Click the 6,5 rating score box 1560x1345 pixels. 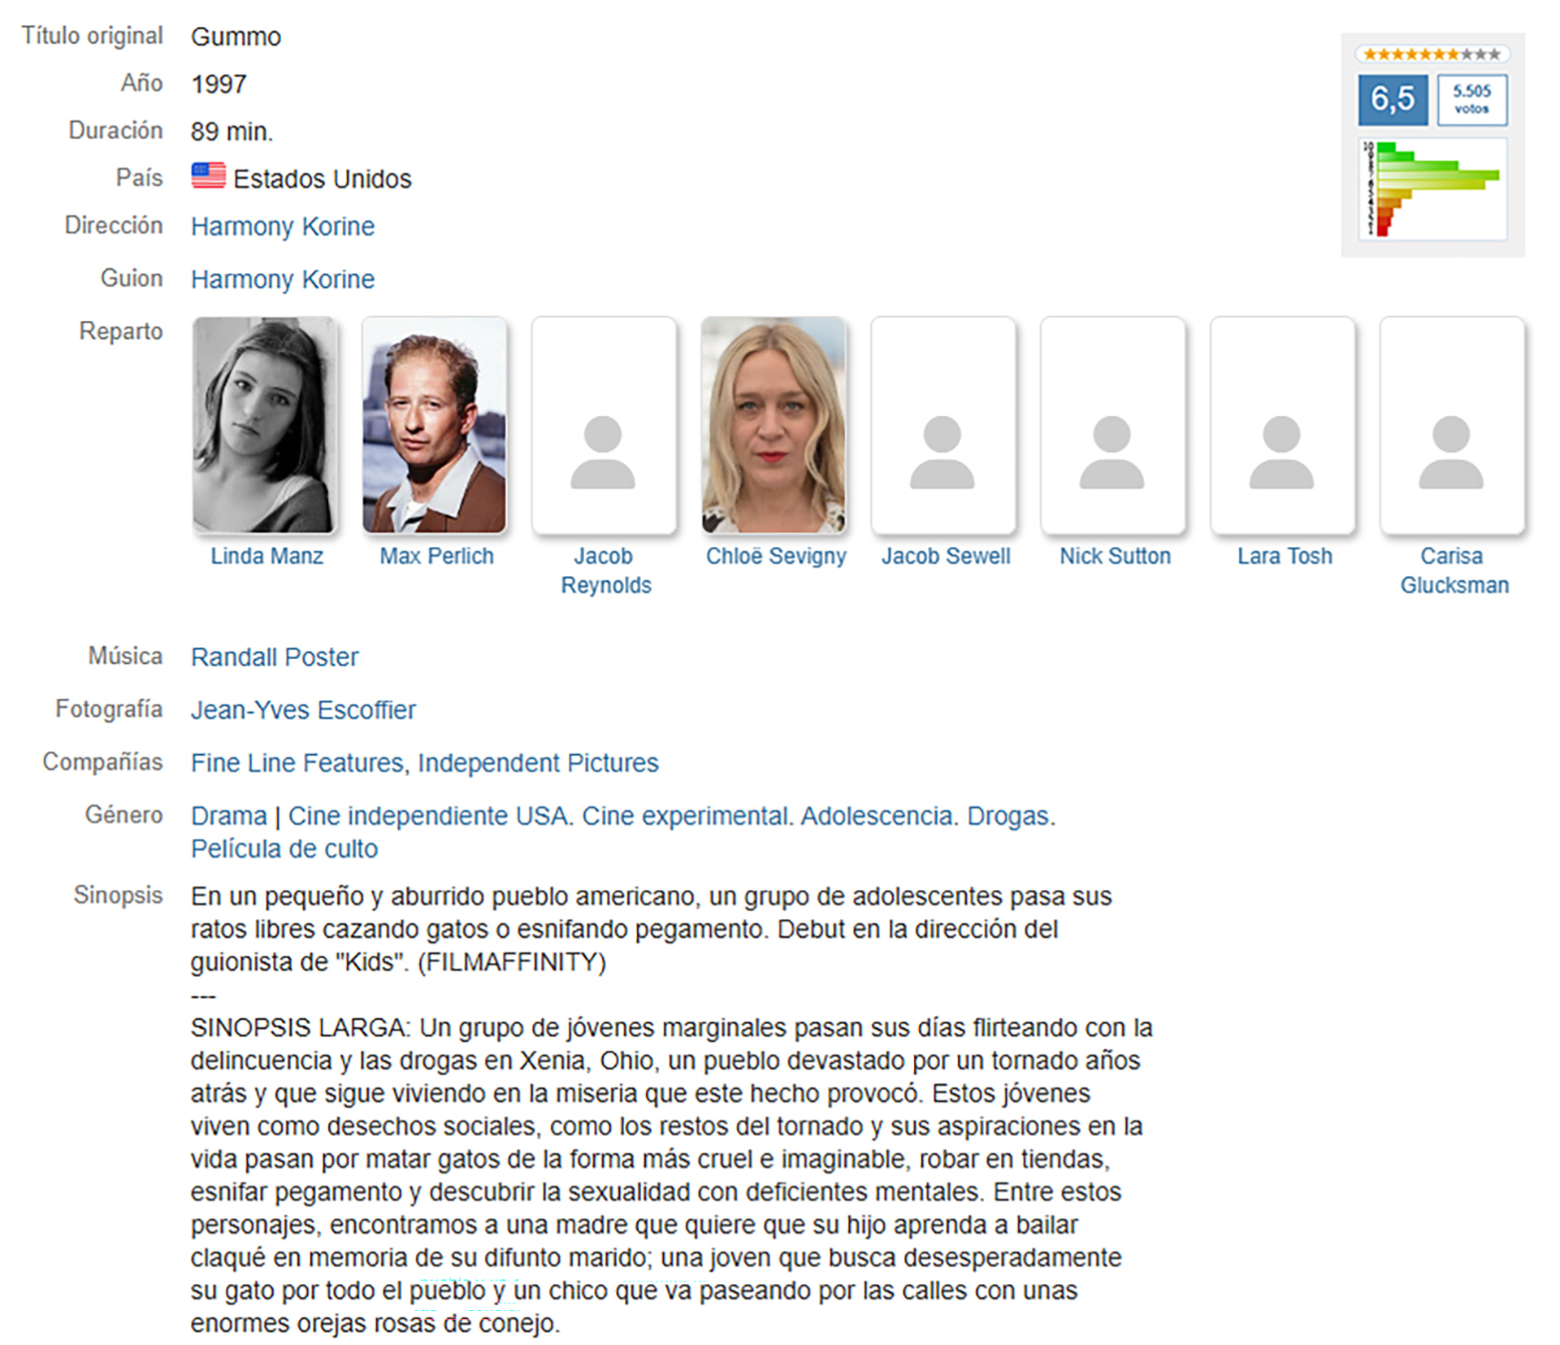click(1392, 99)
